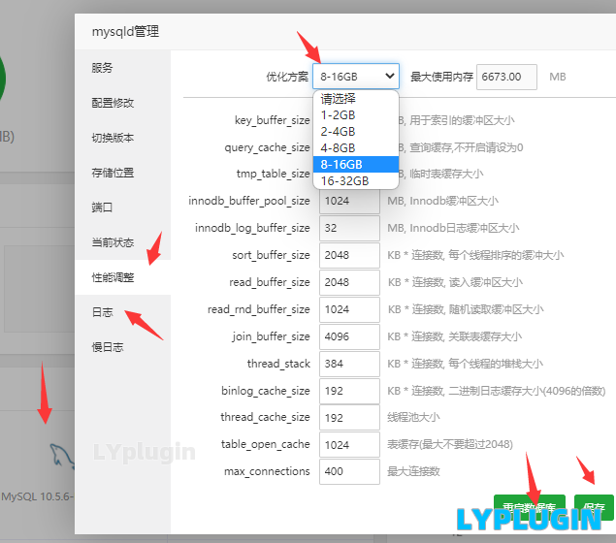Click the 线程池大小 description text
This screenshot has height=543, width=616.
click(413, 417)
